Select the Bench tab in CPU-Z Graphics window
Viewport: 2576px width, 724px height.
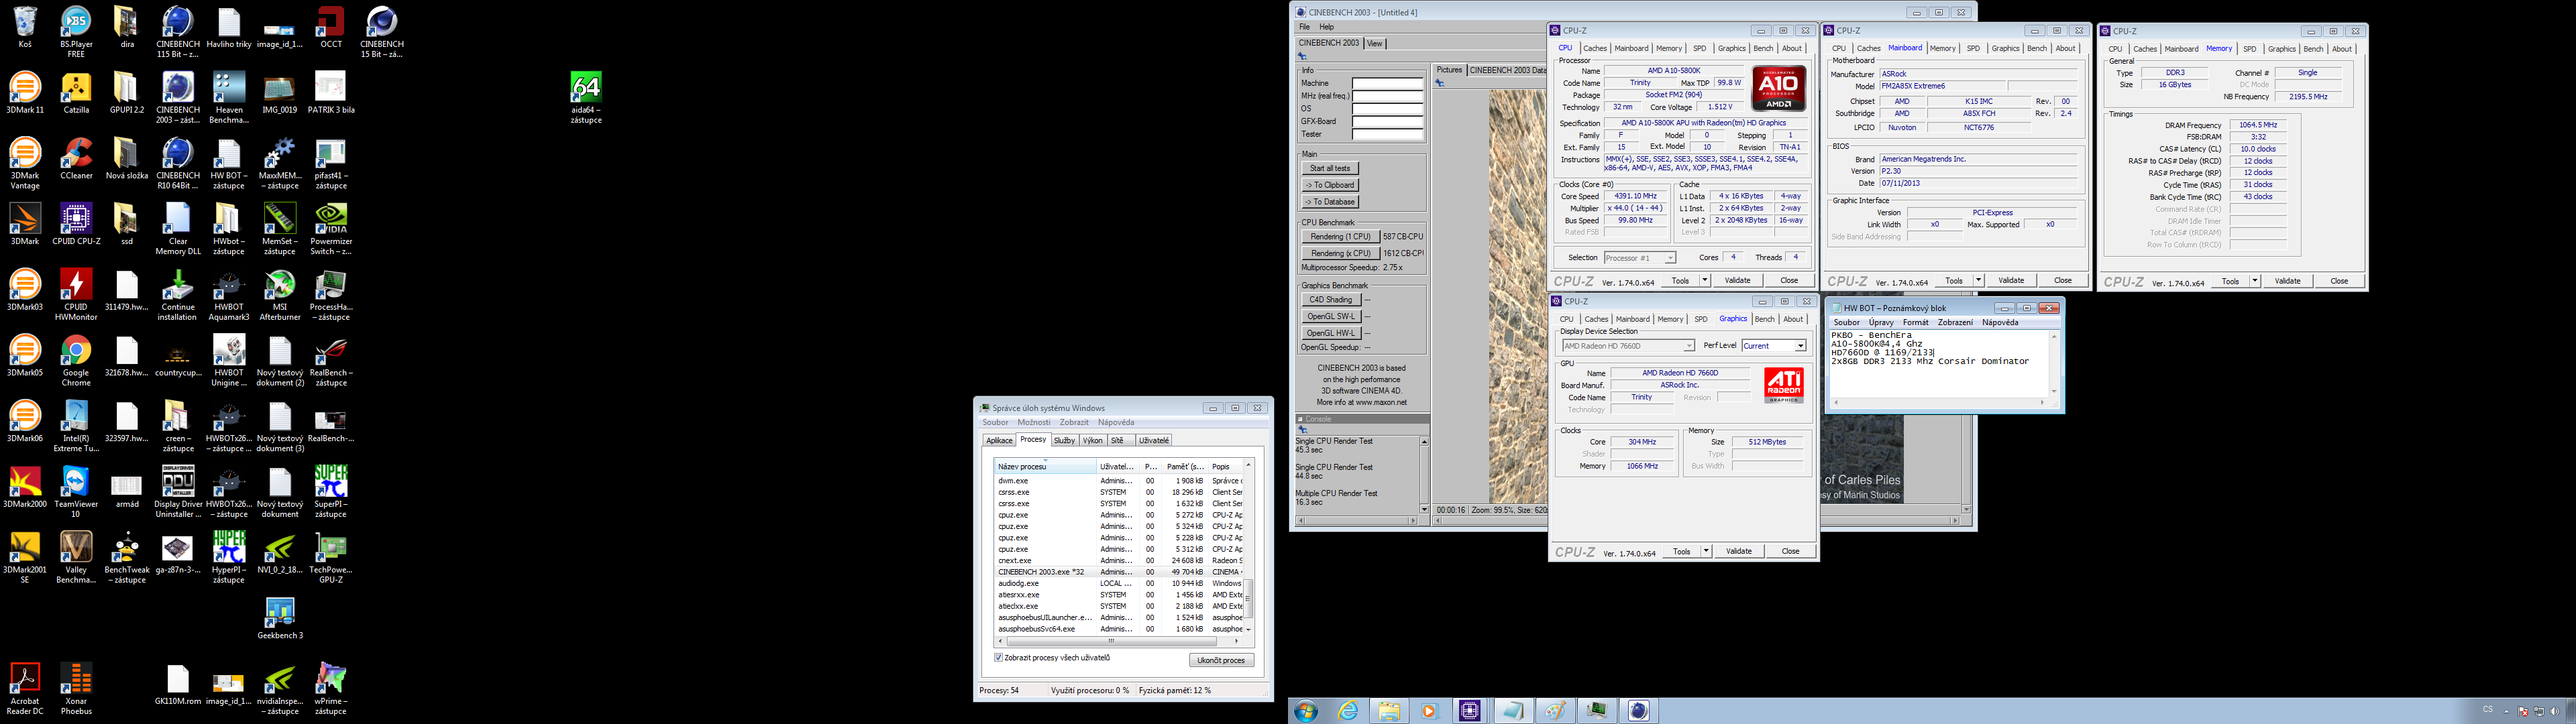[1765, 320]
